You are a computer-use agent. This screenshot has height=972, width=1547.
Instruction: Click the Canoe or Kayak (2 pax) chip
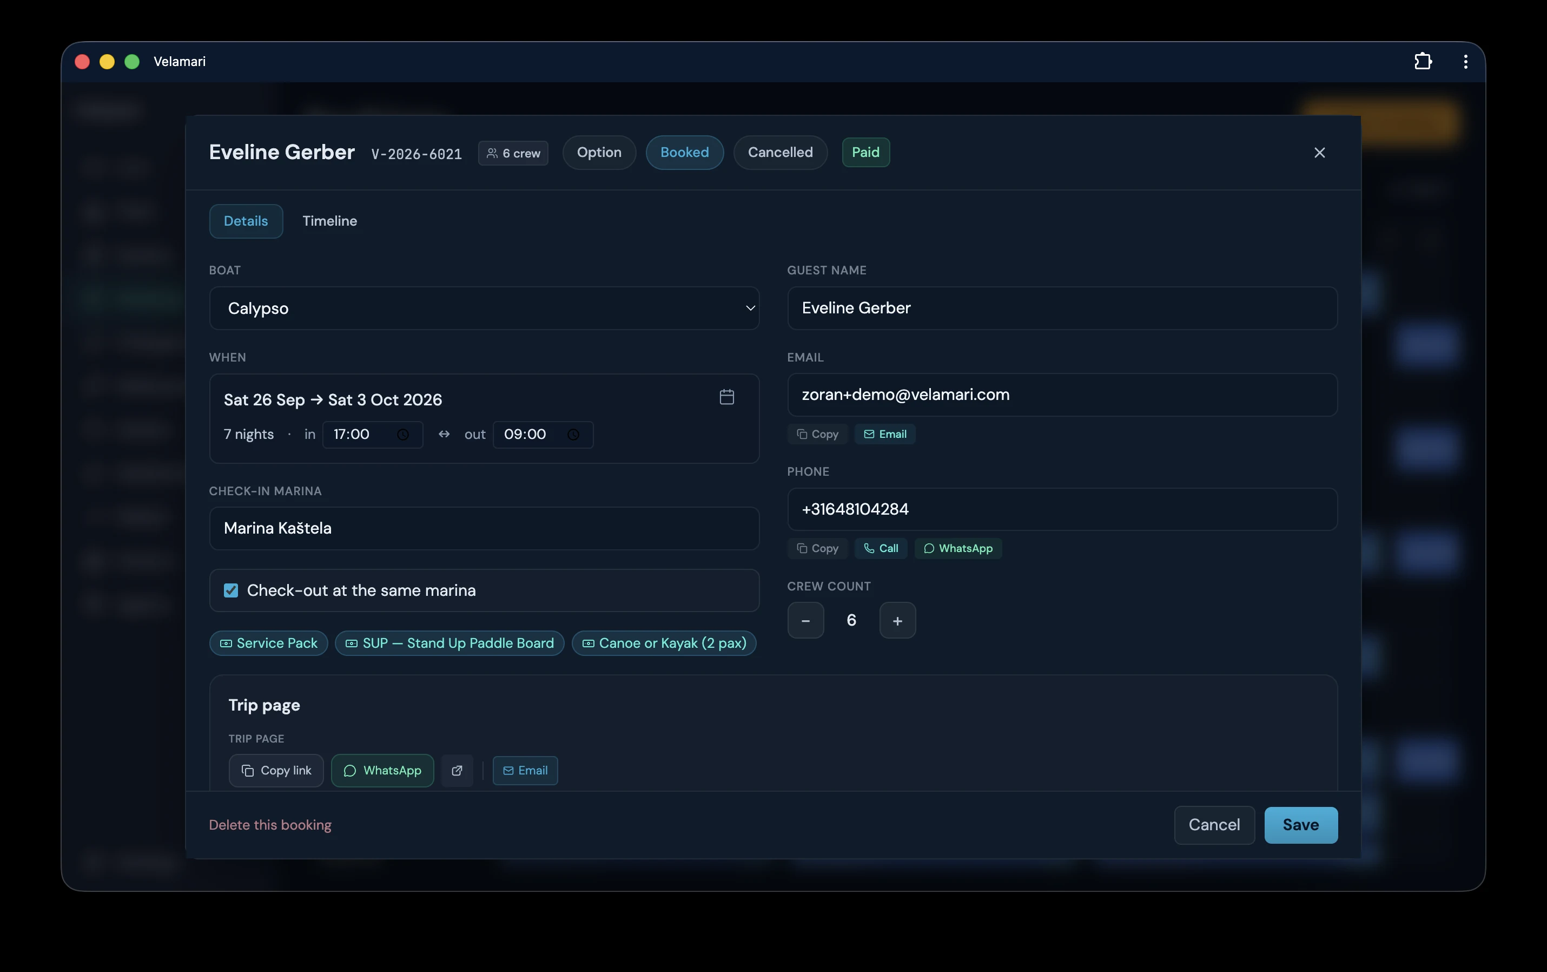pos(664,643)
